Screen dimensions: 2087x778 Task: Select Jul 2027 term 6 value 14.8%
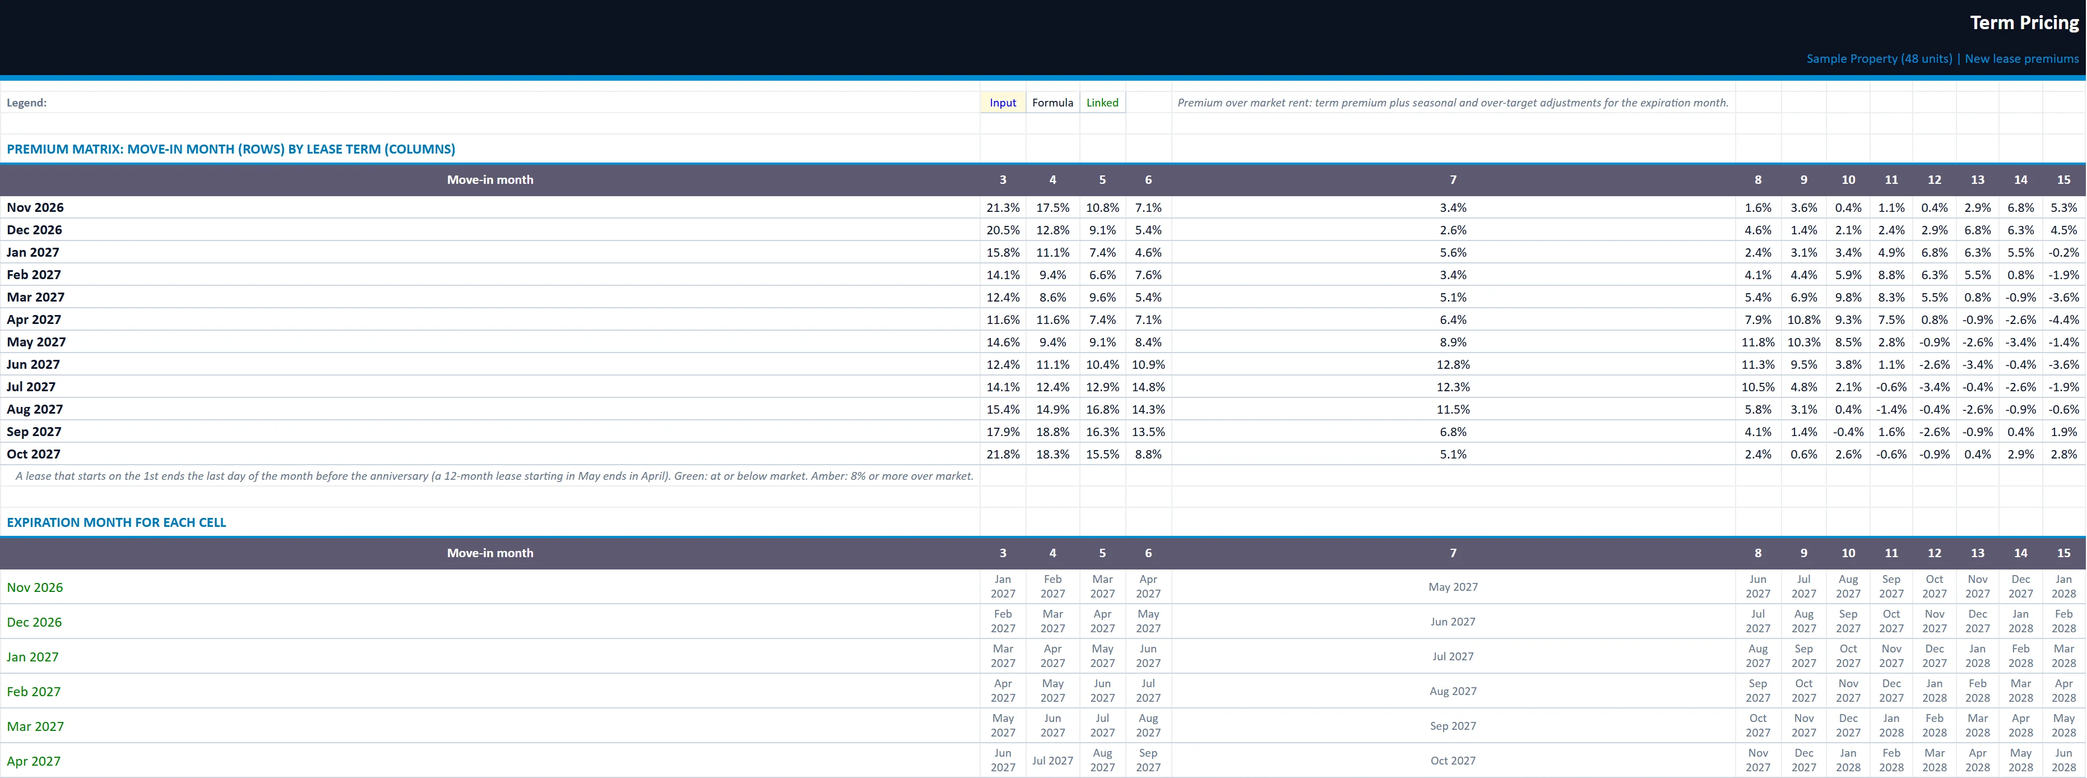pos(1148,387)
